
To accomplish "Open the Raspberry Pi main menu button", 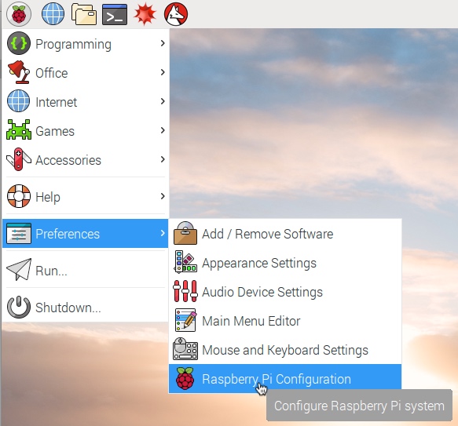I will click(19, 14).
